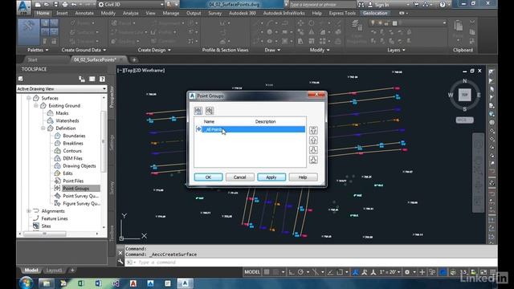Click the Toolspace help icon
Viewport: 514px width, 289px height.
pyautogui.click(x=102, y=79)
